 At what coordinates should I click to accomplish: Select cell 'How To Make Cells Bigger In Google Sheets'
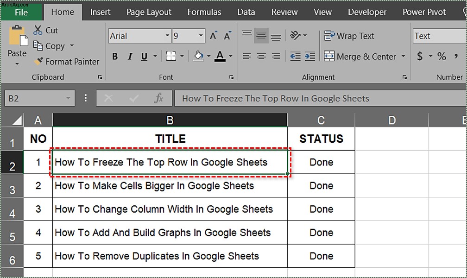point(170,186)
